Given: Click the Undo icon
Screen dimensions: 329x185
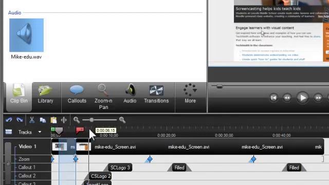Looking at the screenshot, I should (x=9, y=120).
